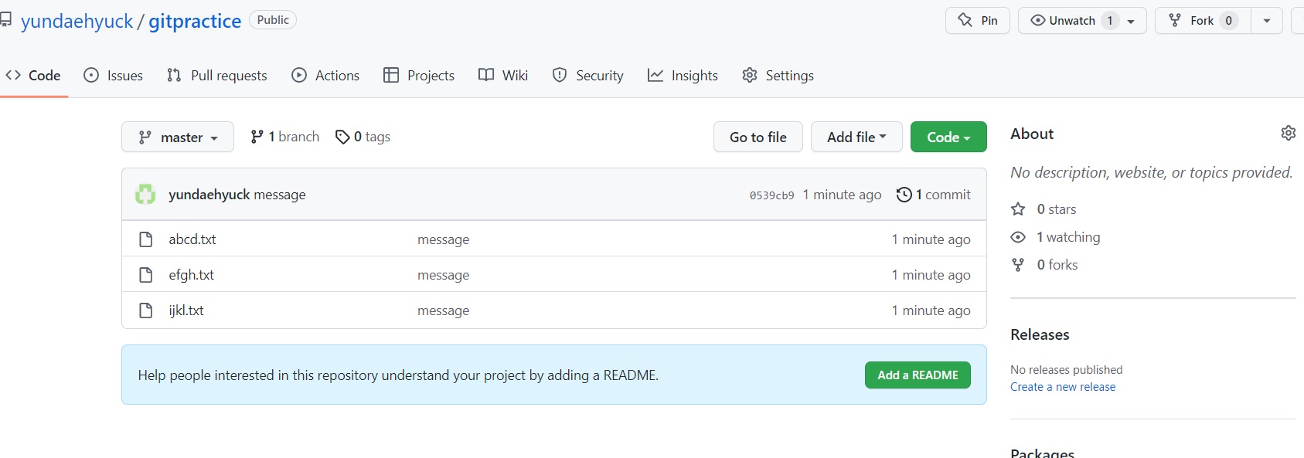Click the Go to file button

[758, 137]
